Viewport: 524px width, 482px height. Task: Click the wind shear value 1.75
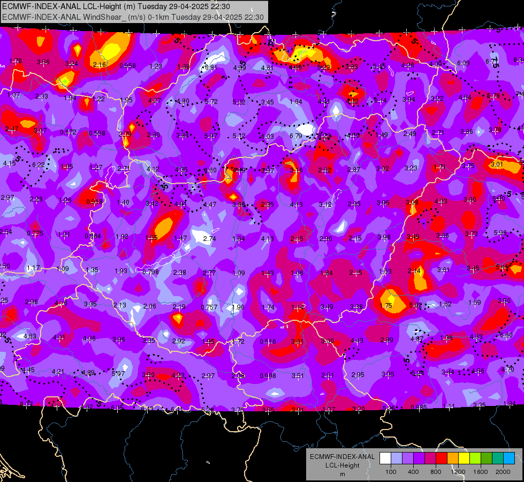386,306
